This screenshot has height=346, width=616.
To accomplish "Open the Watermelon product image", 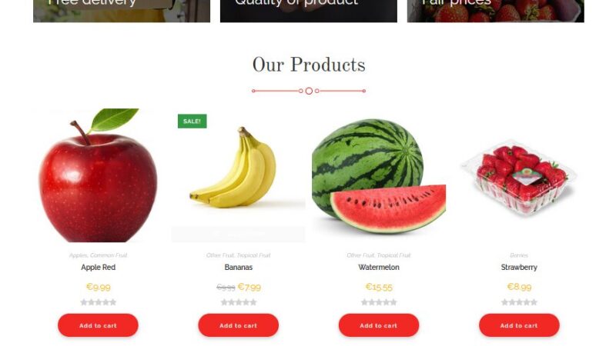I will [379, 175].
